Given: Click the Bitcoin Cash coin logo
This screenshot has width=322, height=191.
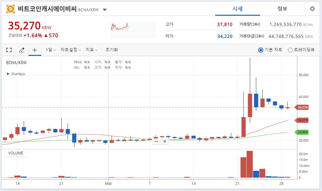Looking at the screenshot, I should click(12, 9).
